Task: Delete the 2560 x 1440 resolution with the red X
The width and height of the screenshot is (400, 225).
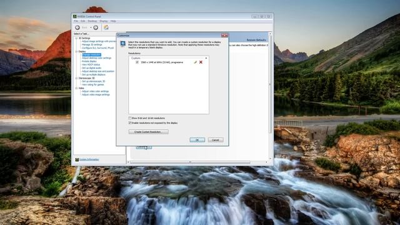Action: [201, 62]
